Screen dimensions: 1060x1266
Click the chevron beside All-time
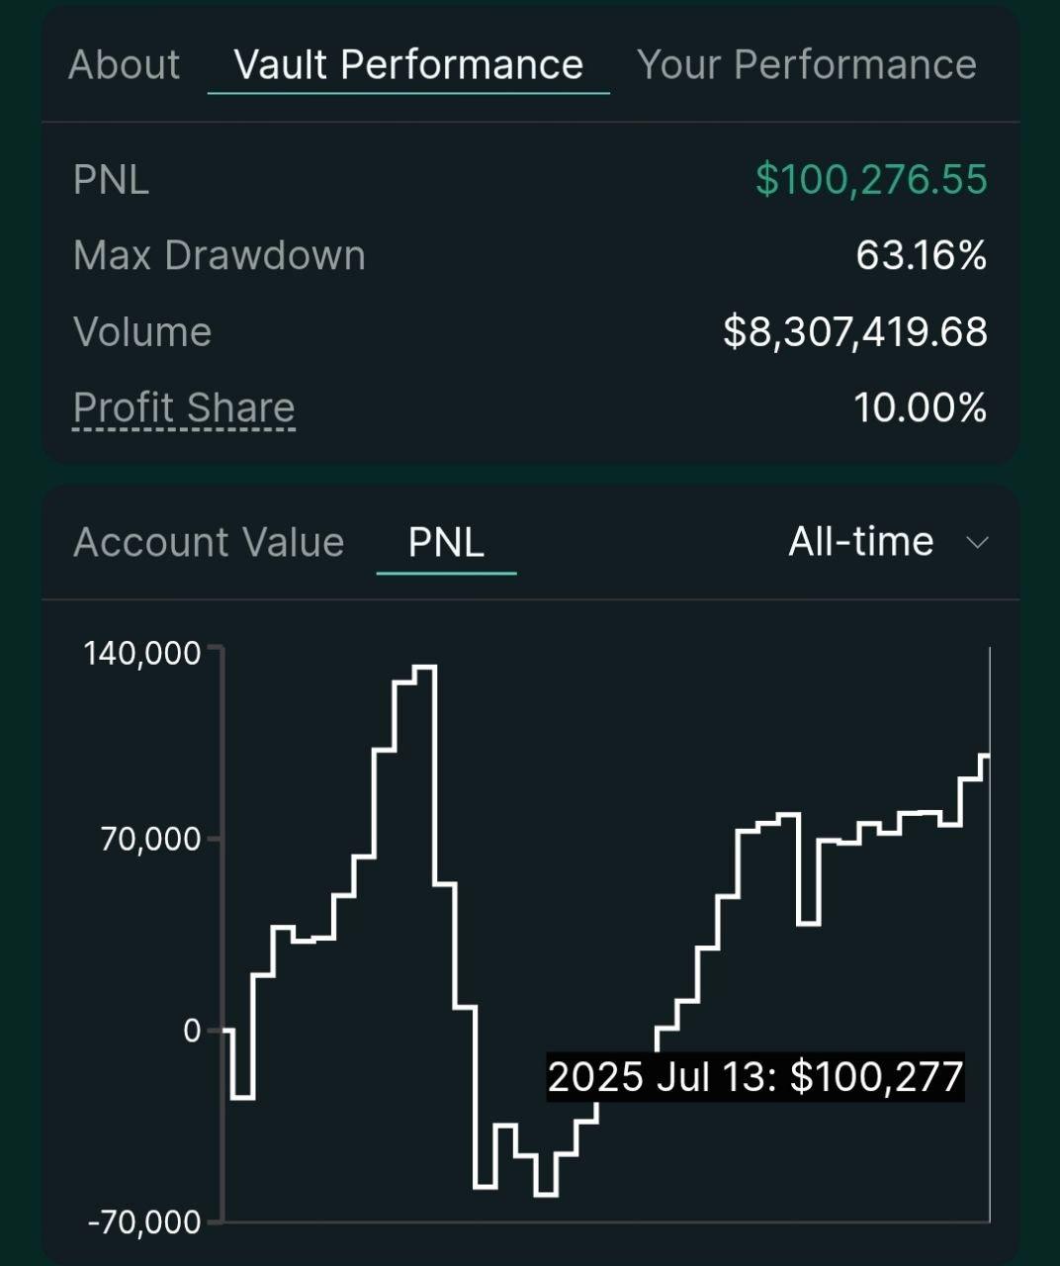tap(977, 542)
